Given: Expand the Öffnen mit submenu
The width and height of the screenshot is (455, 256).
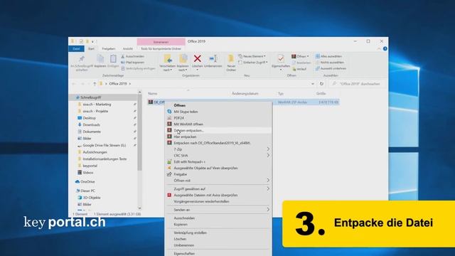Looking at the screenshot, I should click(268, 181).
